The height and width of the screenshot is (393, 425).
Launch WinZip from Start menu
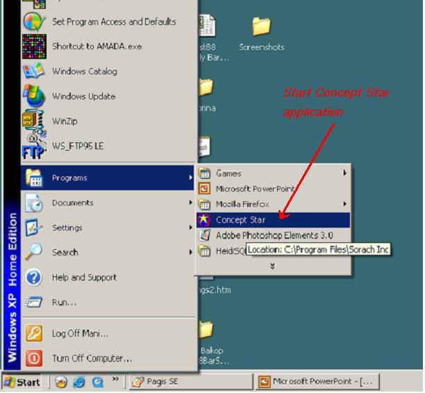tap(108, 121)
